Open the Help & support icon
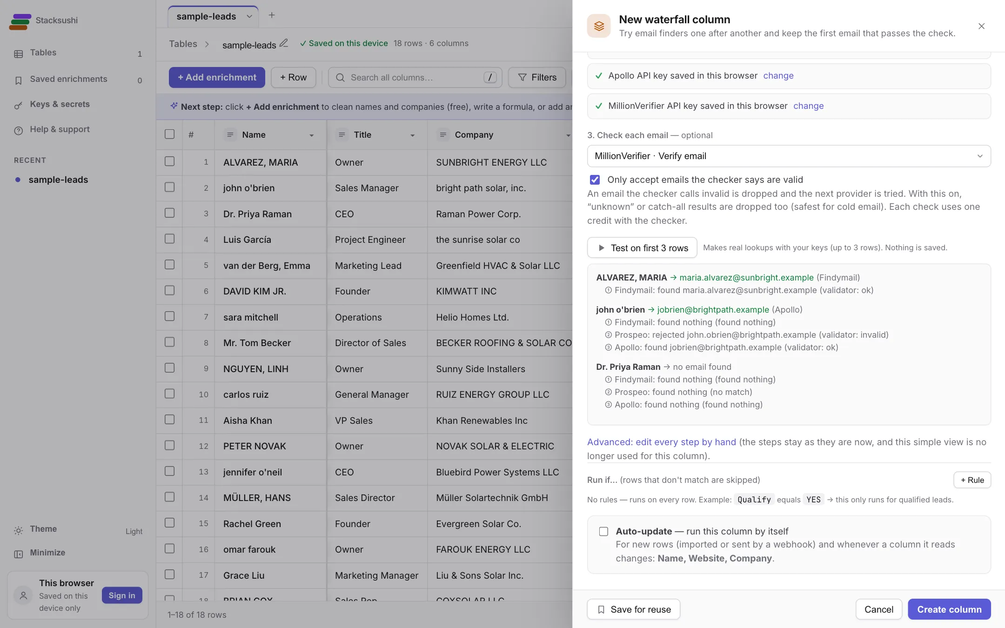The width and height of the screenshot is (1005, 628). tap(19, 131)
